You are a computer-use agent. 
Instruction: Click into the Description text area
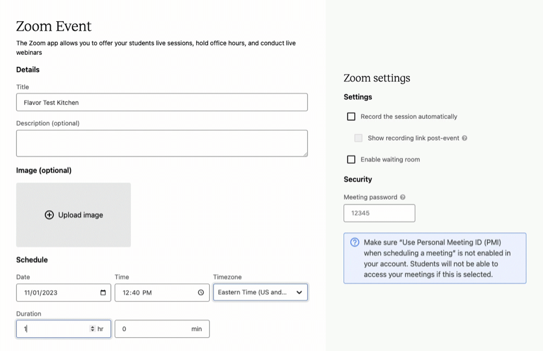point(162,144)
